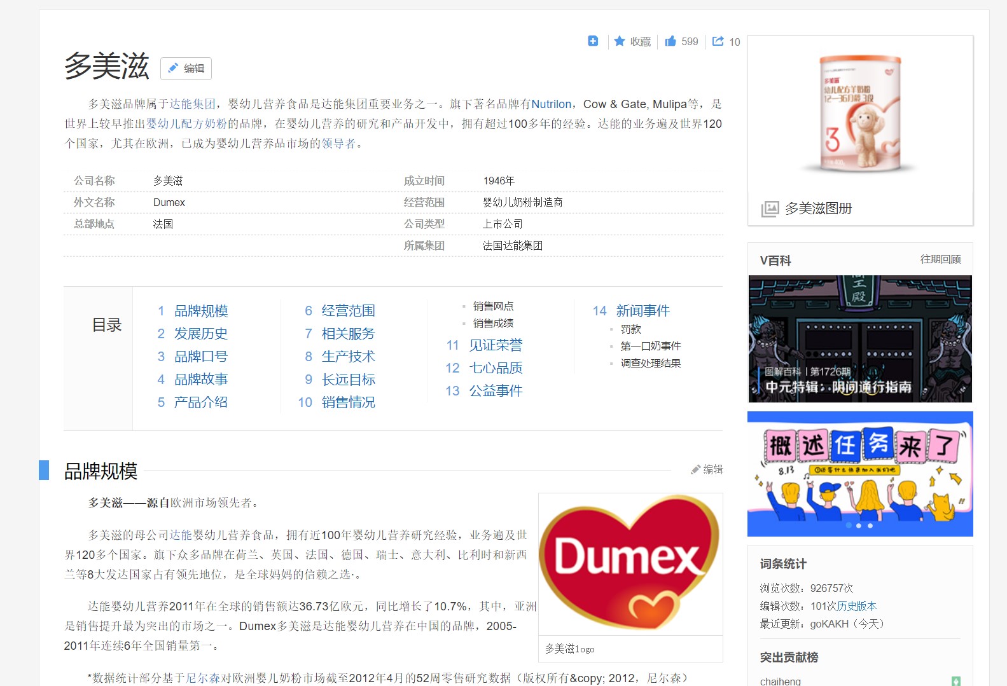The width and height of the screenshot is (1007, 686).
Task: Click the 编辑 pencil link in 品牌规模 section
Action: (707, 469)
